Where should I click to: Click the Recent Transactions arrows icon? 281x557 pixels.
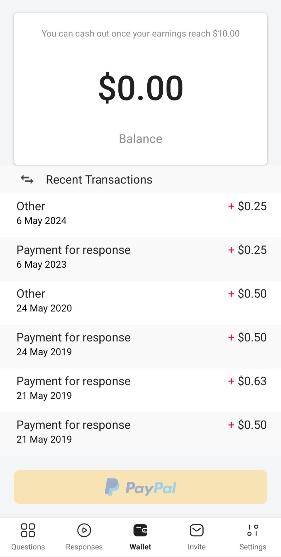(27, 180)
